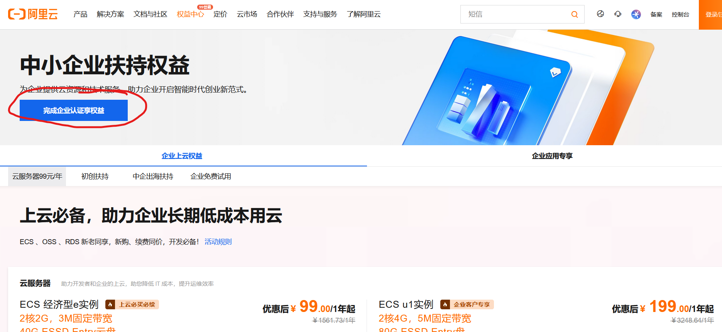722x332 pixels.
Task: Select the 企业免费试用 sub-tab
Action: coord(211,176)
